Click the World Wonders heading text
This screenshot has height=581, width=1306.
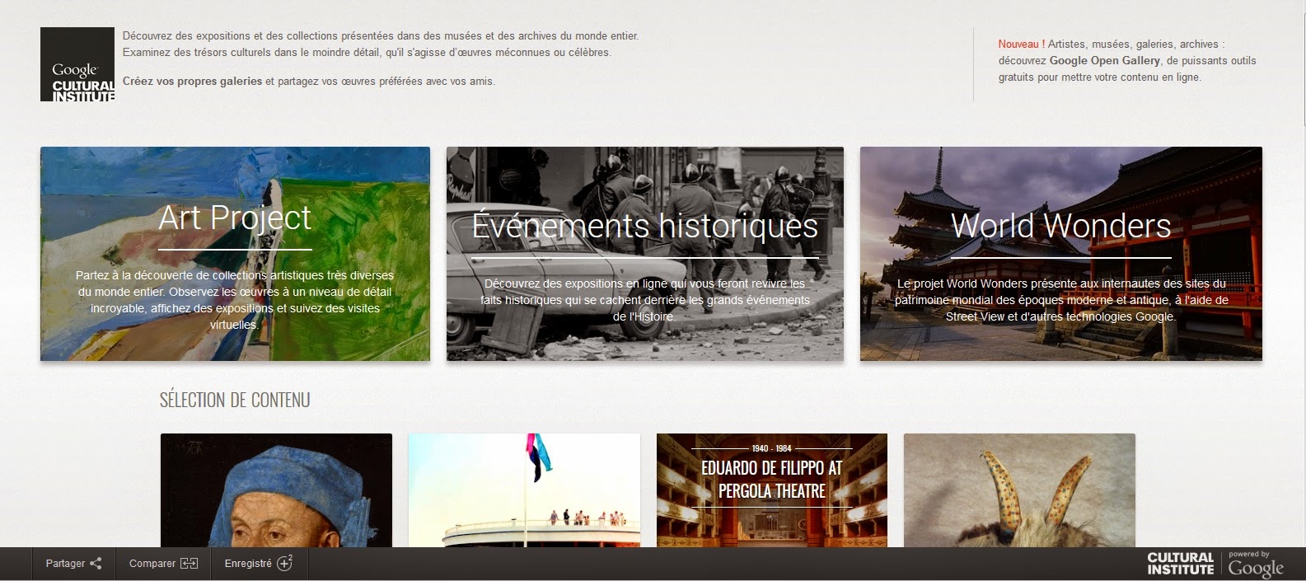tap(1061, 226)
